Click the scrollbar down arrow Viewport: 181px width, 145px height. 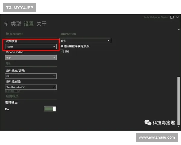[x=179, y=126]
